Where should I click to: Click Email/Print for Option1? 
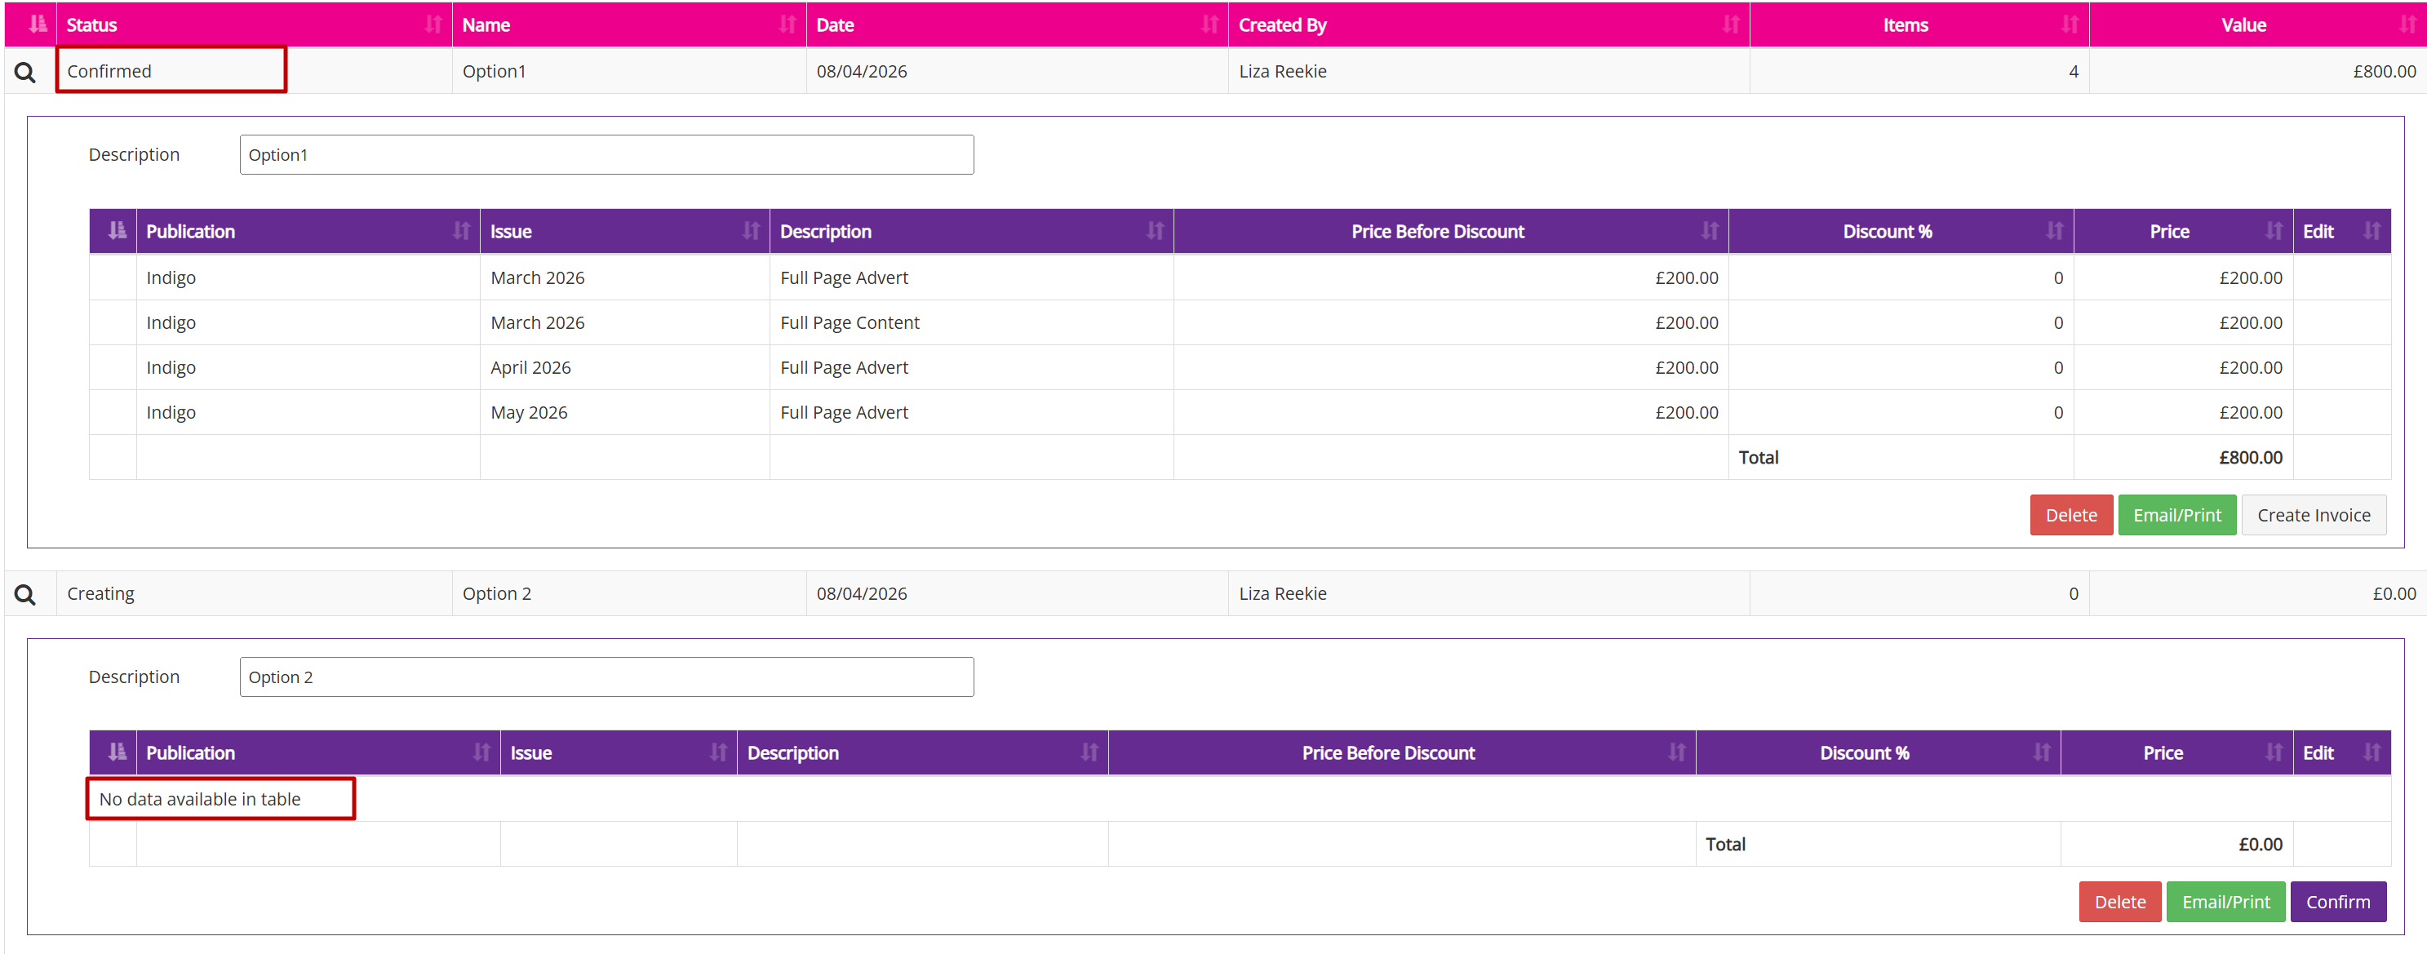click(x=2176, y=515)
